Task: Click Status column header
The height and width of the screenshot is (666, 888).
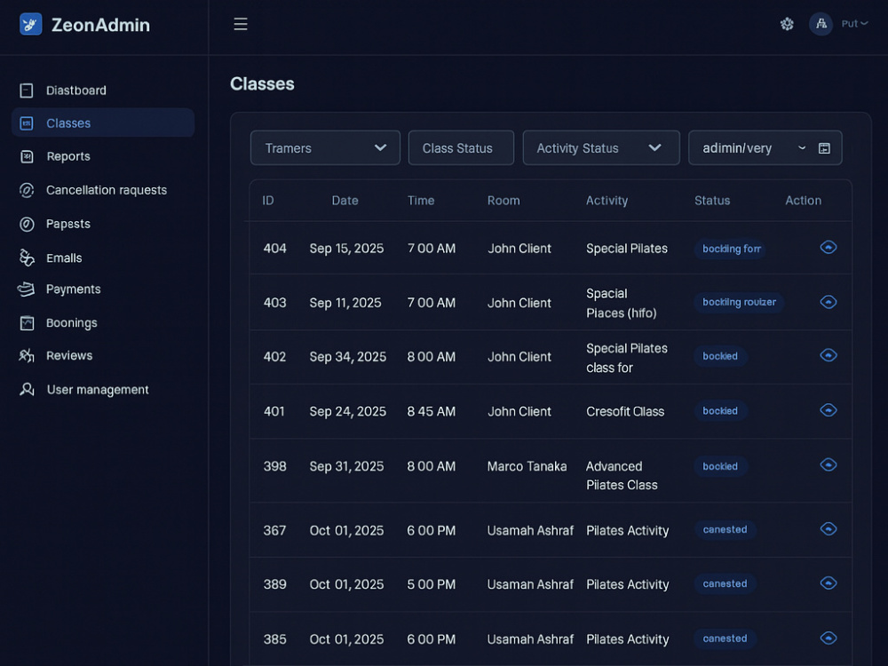Action: pyautogui.click(x=712, y=201)
